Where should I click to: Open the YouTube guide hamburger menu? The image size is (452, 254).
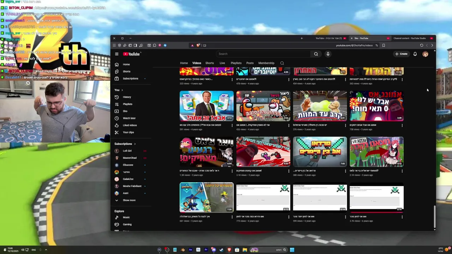(117, 54)
